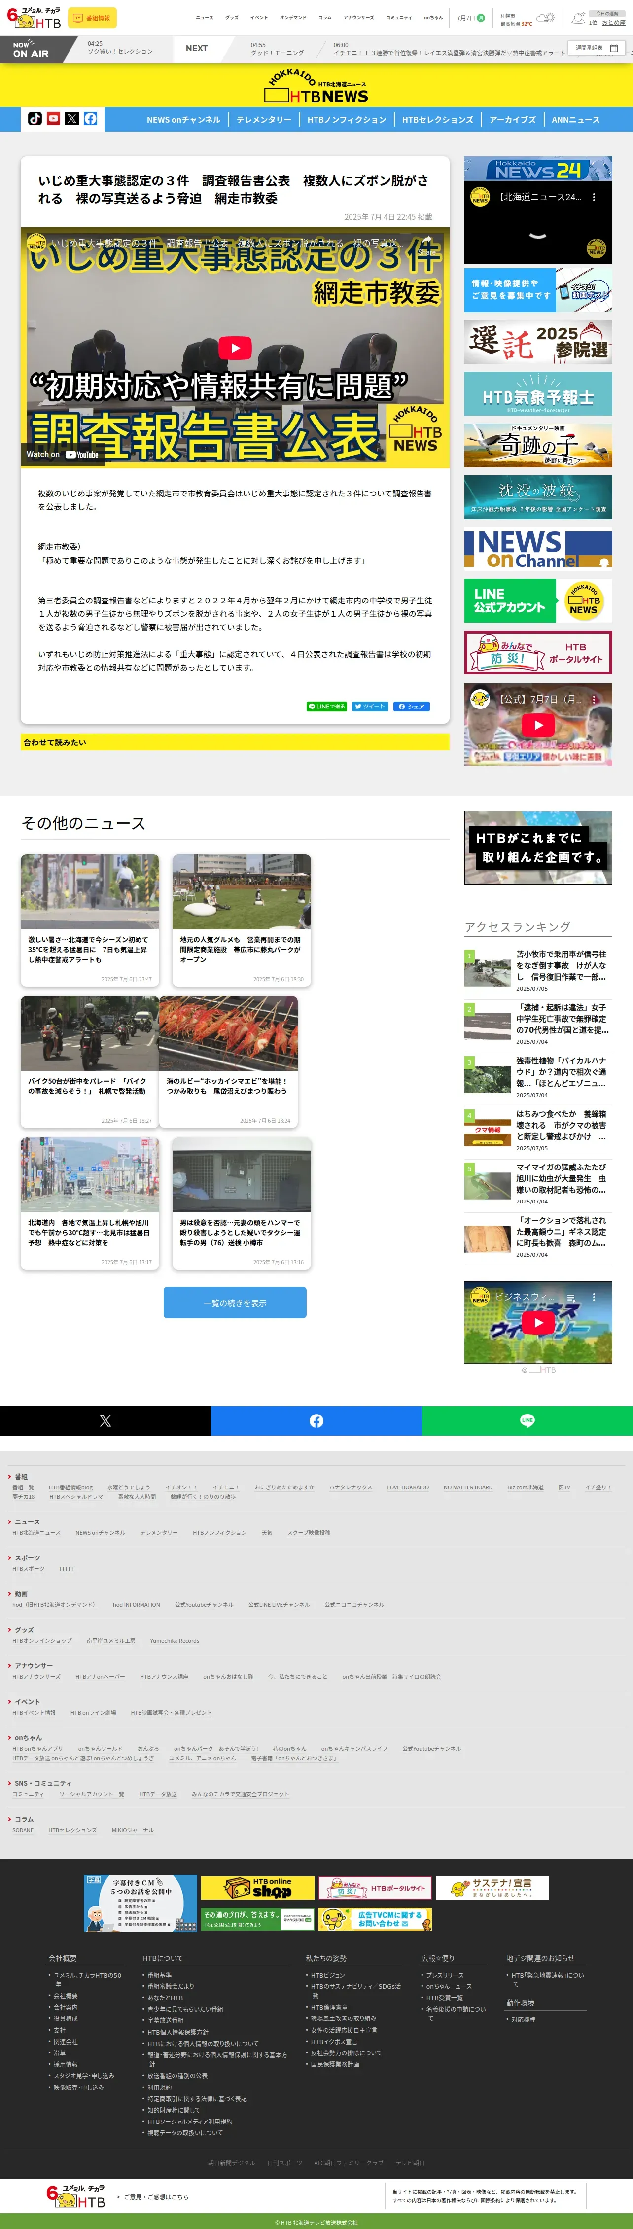Click top menu onちゃん link
Image resolution: width=633 pixels, height=2229 pixels.
[x=433, y=17]
